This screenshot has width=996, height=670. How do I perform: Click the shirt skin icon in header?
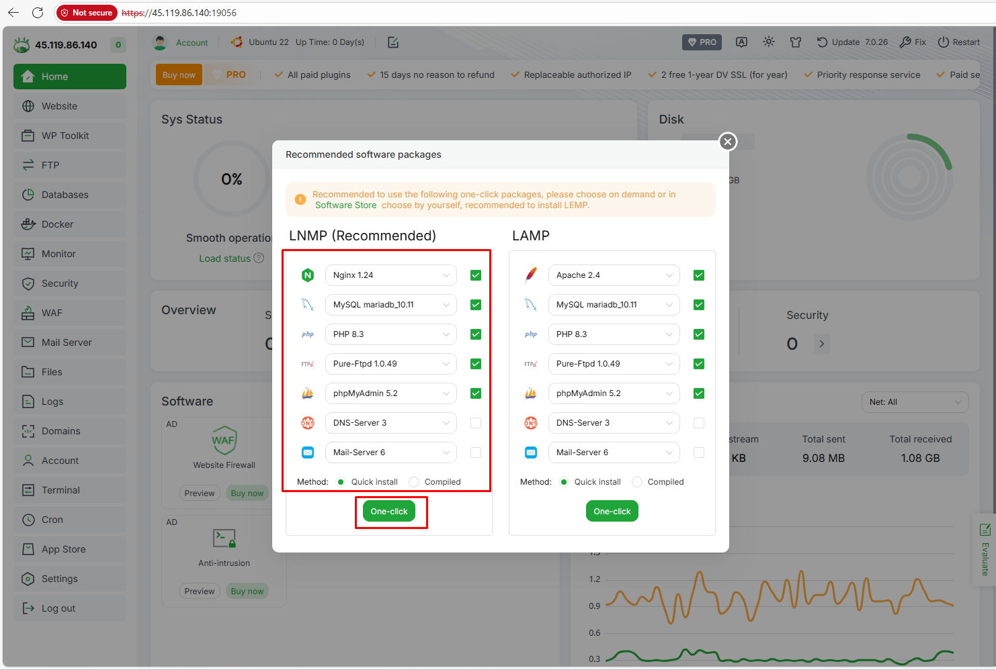(796, 42)
